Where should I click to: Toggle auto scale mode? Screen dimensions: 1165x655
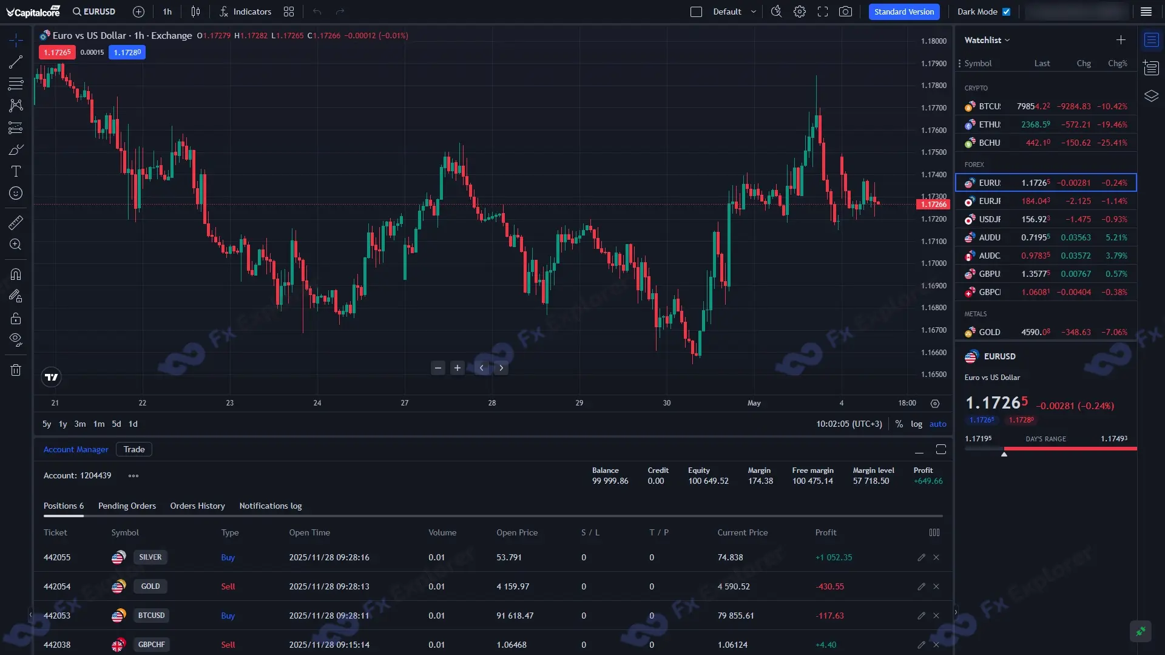[937, 424]
